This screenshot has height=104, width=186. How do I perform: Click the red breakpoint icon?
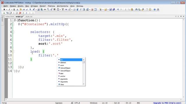(x=20, y=13)
